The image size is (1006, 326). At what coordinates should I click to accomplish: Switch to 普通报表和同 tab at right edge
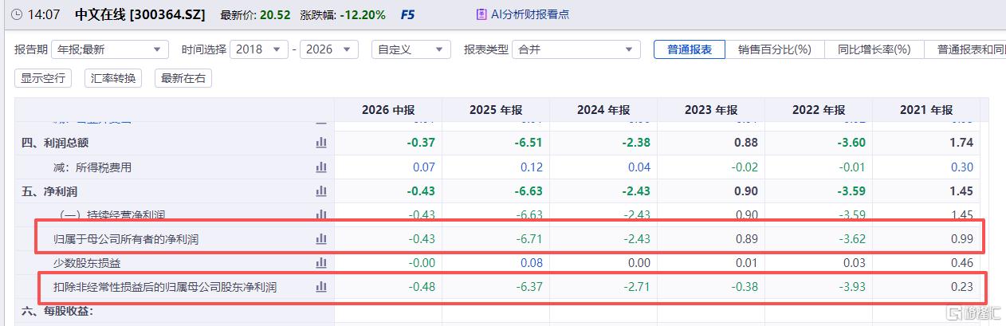coord(965,49)
